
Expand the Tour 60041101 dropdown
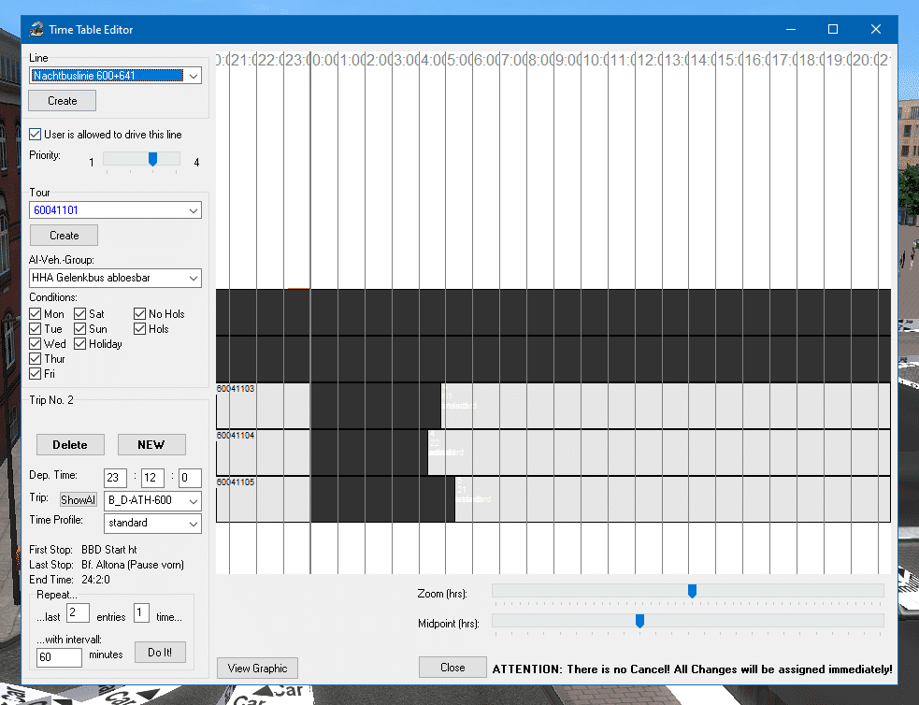point(194,211)
